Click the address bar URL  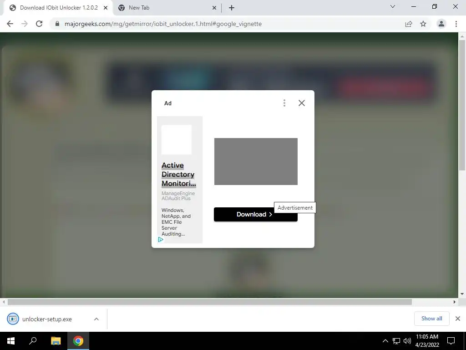pos(163,24)
